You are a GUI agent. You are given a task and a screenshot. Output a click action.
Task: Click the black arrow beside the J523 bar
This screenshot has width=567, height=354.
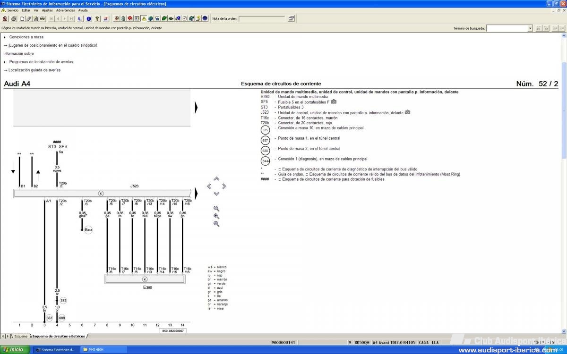click(x=197, y=193)
